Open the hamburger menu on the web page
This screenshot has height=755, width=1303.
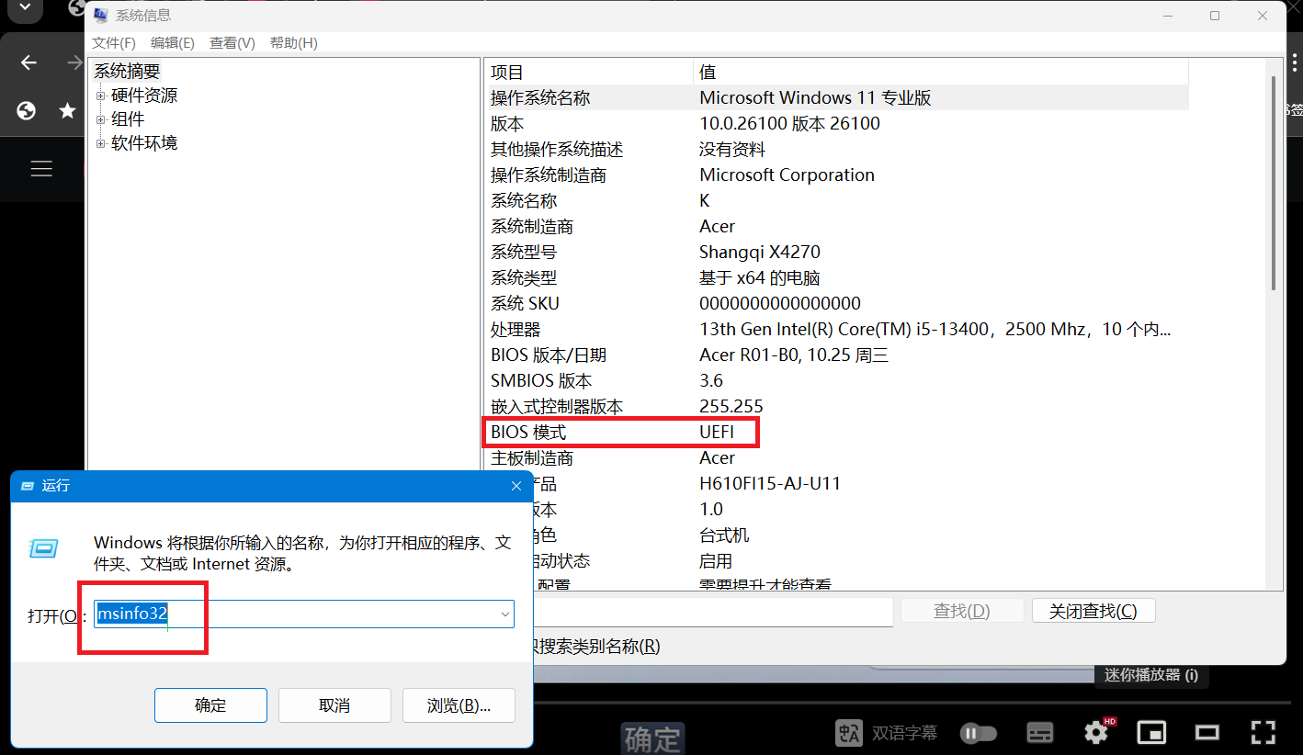(41, 169)
